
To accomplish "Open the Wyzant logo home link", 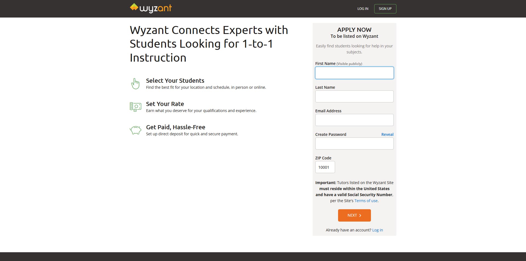I will 151,8.
